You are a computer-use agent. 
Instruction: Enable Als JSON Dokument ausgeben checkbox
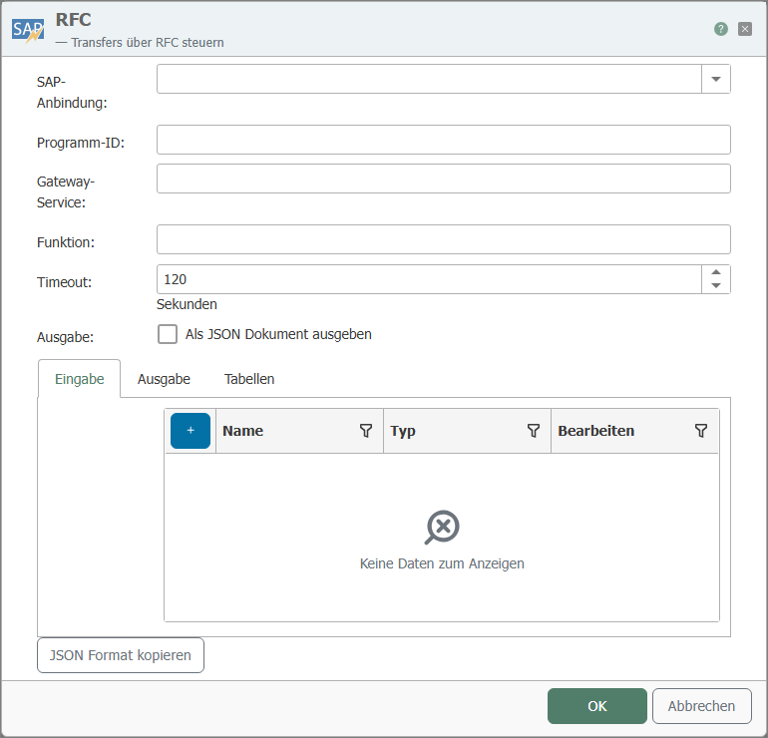pyautogui.click(x=168, y=335)
